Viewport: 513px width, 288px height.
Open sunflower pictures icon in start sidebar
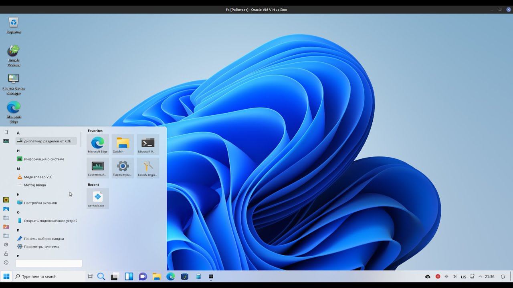coord(6,200)
